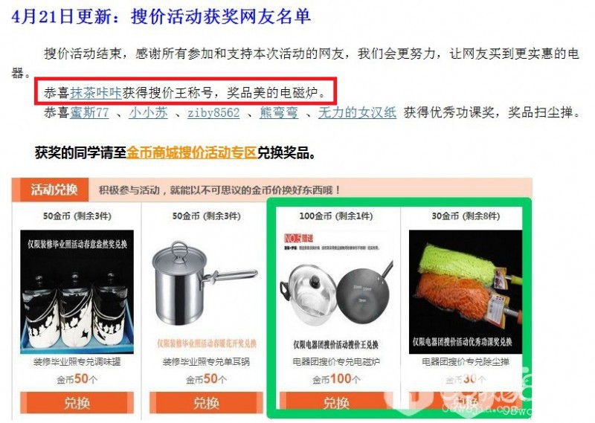The image size is (595, 423).
Task: Open the wok and pot product image
Action: click(336, 291)
